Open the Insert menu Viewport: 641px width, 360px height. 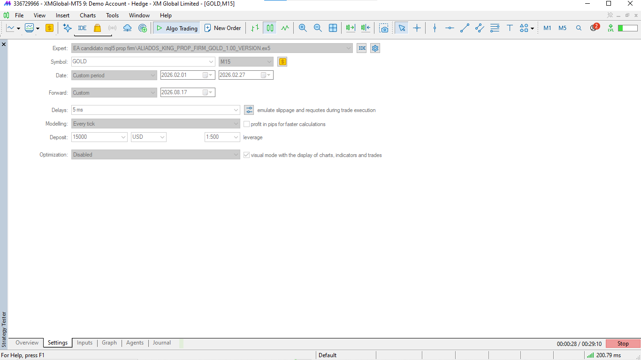pos(62,15)
